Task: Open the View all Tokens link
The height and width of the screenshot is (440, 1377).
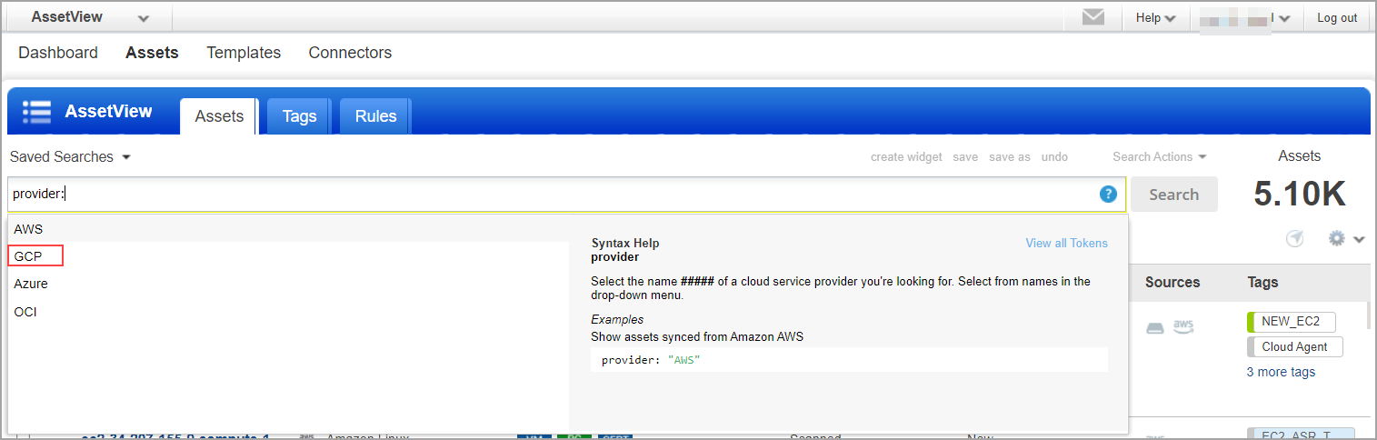Action: point(1066,243)
